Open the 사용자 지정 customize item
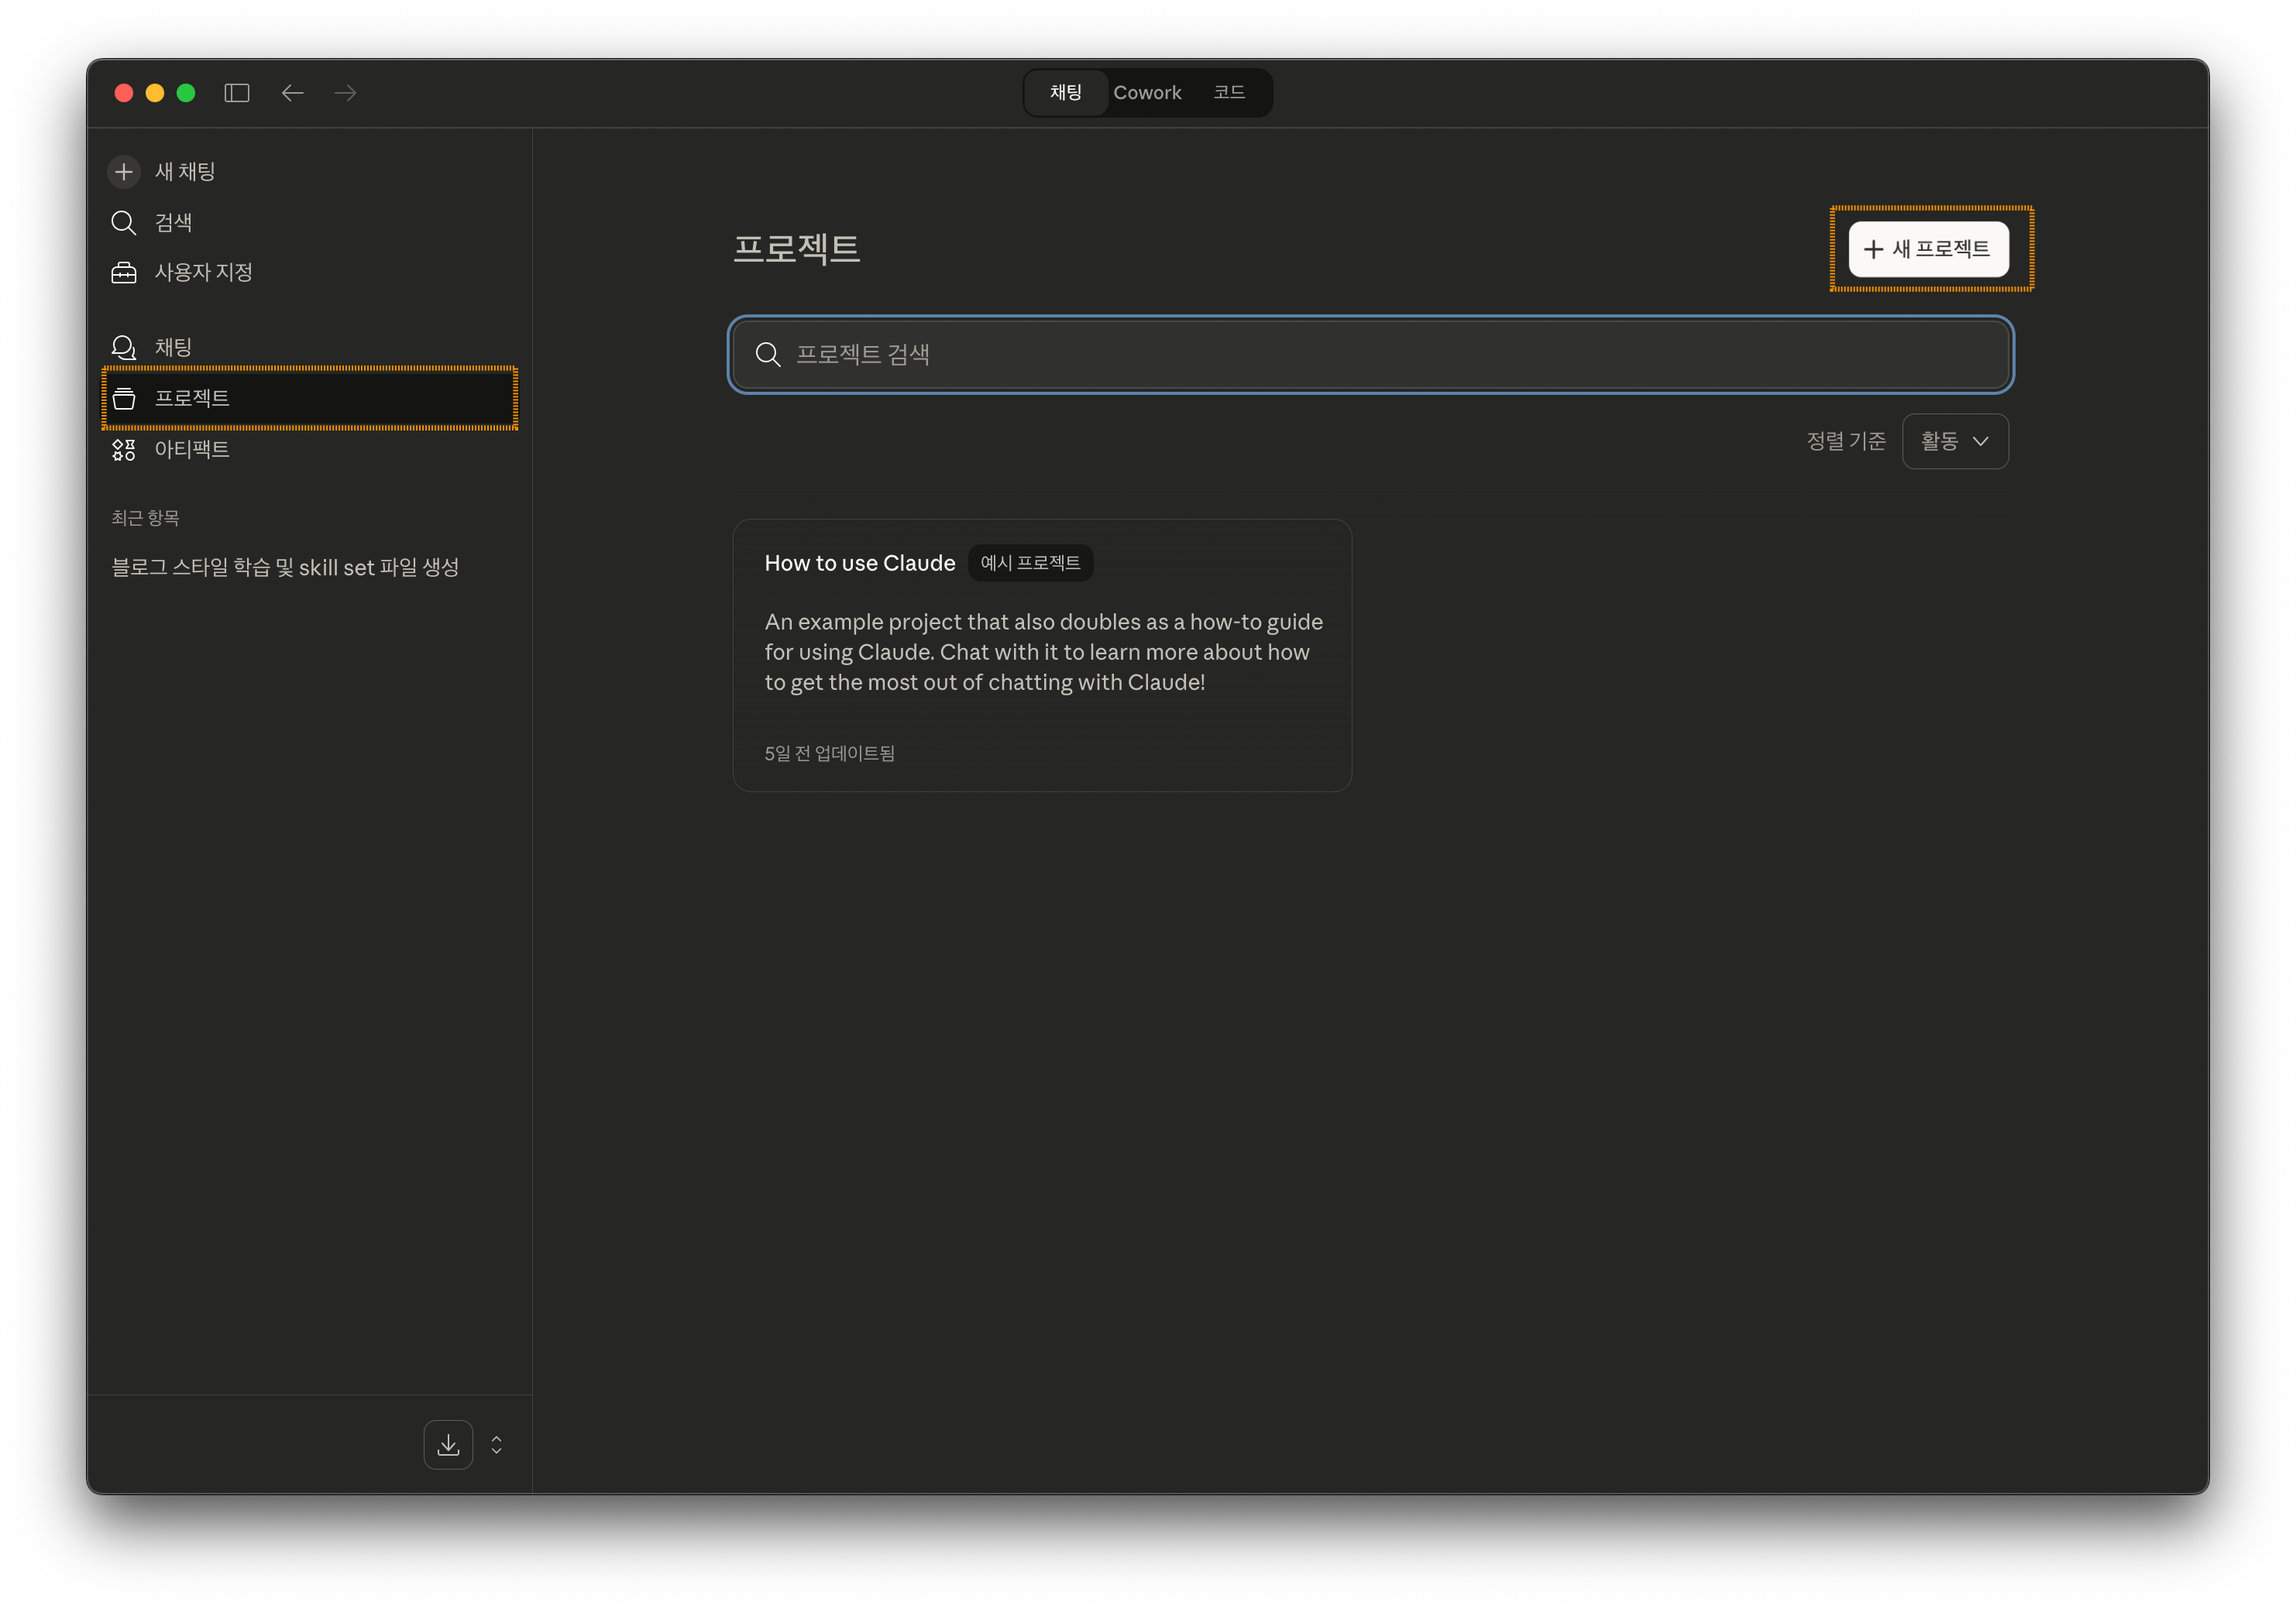This screenshot has height=1609, width=2296. pos(202,272)
